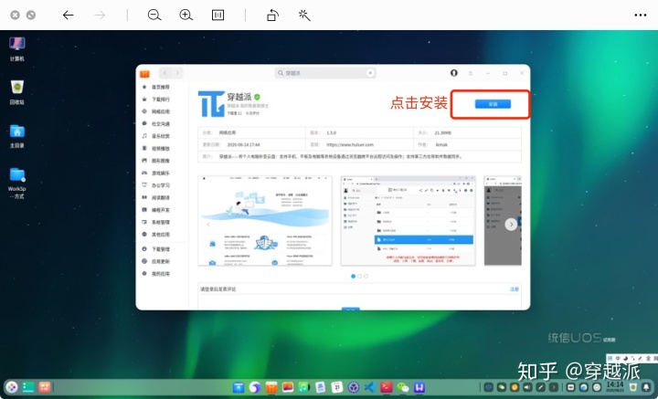Rotate the image with the rotate icon
This screenshot has width=658, height=399.
(272, 16)
